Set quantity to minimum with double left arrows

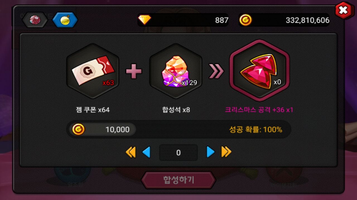(x=131, y=152)
